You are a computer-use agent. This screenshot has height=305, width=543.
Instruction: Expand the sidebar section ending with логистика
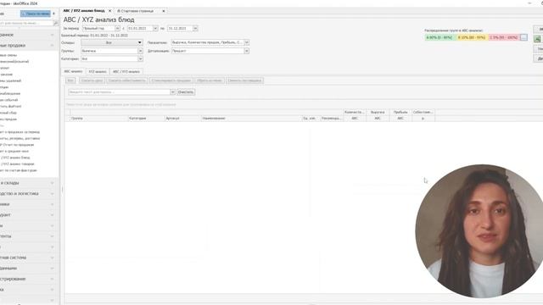[28, 194]
